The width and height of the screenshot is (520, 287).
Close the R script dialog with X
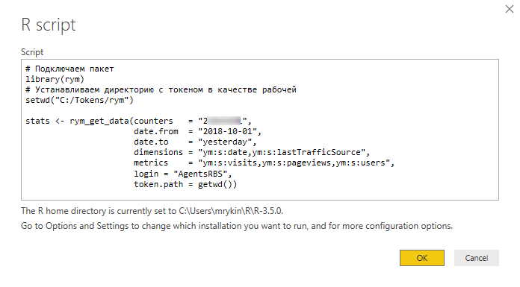coord(510,9)
